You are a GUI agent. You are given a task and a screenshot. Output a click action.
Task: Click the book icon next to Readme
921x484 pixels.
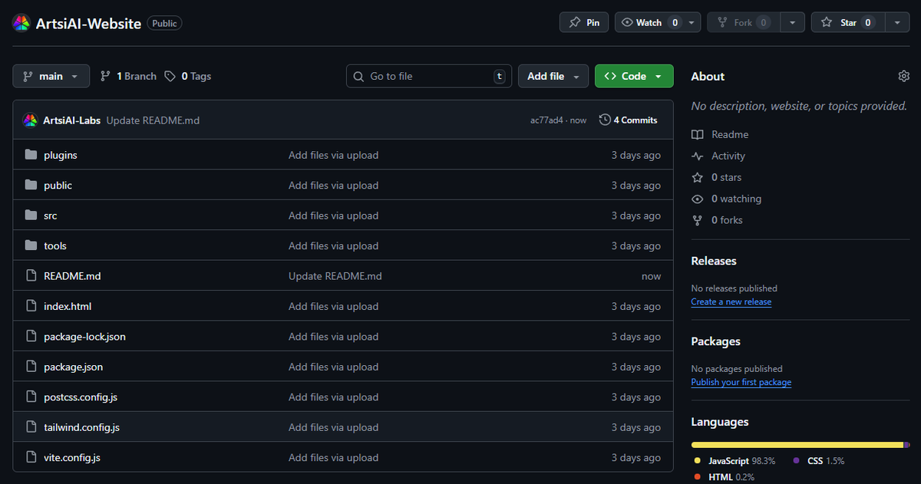point(697,134)
